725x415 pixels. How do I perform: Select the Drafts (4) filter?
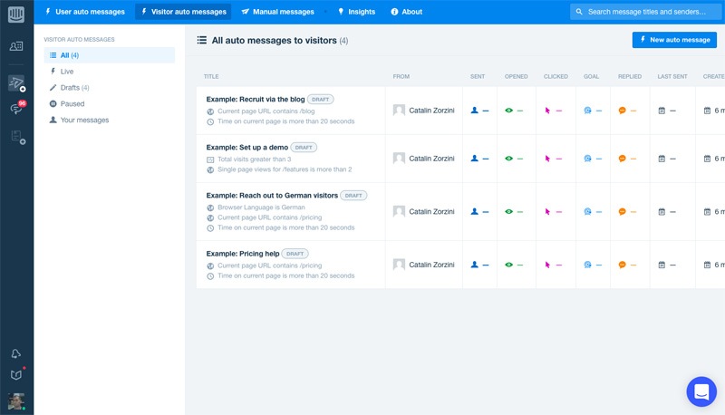110,87
